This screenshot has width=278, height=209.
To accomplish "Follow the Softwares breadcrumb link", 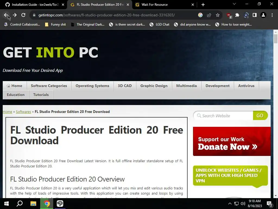I will (23, 112).
